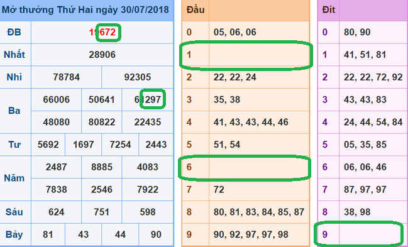Click the Năm prize number 2546
The width and height of the screenshot is (408, 247).
[x=102, y=189]
